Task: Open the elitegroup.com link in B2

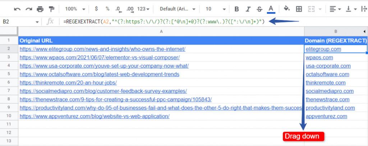Action: (323, 49)
